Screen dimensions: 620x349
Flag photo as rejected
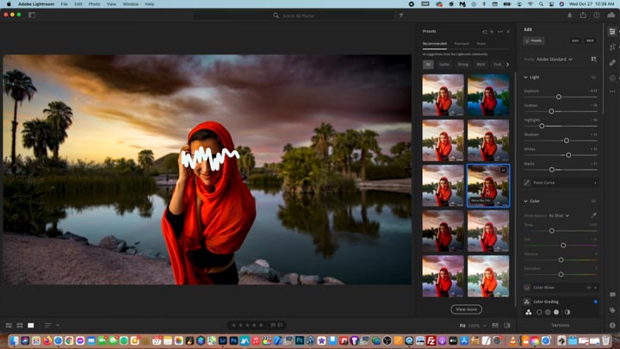280,325
